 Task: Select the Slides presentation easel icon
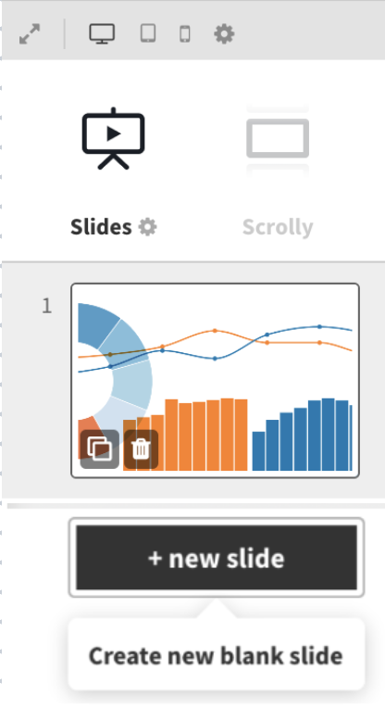113,139
